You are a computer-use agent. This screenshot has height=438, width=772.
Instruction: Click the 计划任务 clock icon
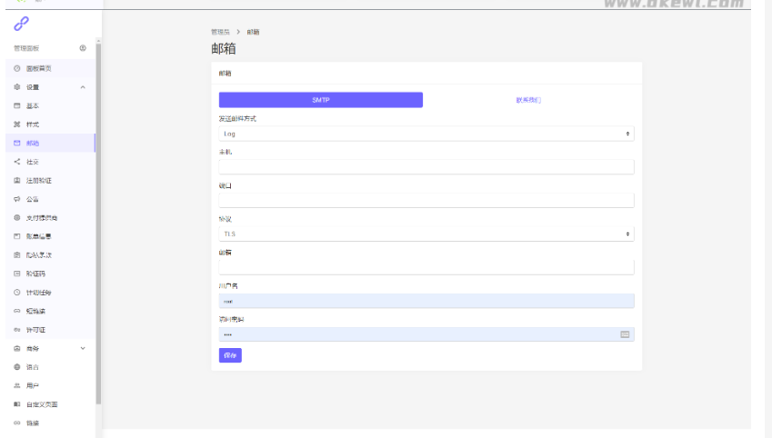click(x=17, y=293)
